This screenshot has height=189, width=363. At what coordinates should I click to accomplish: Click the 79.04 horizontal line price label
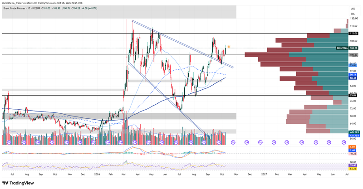(x=353, y=95)
